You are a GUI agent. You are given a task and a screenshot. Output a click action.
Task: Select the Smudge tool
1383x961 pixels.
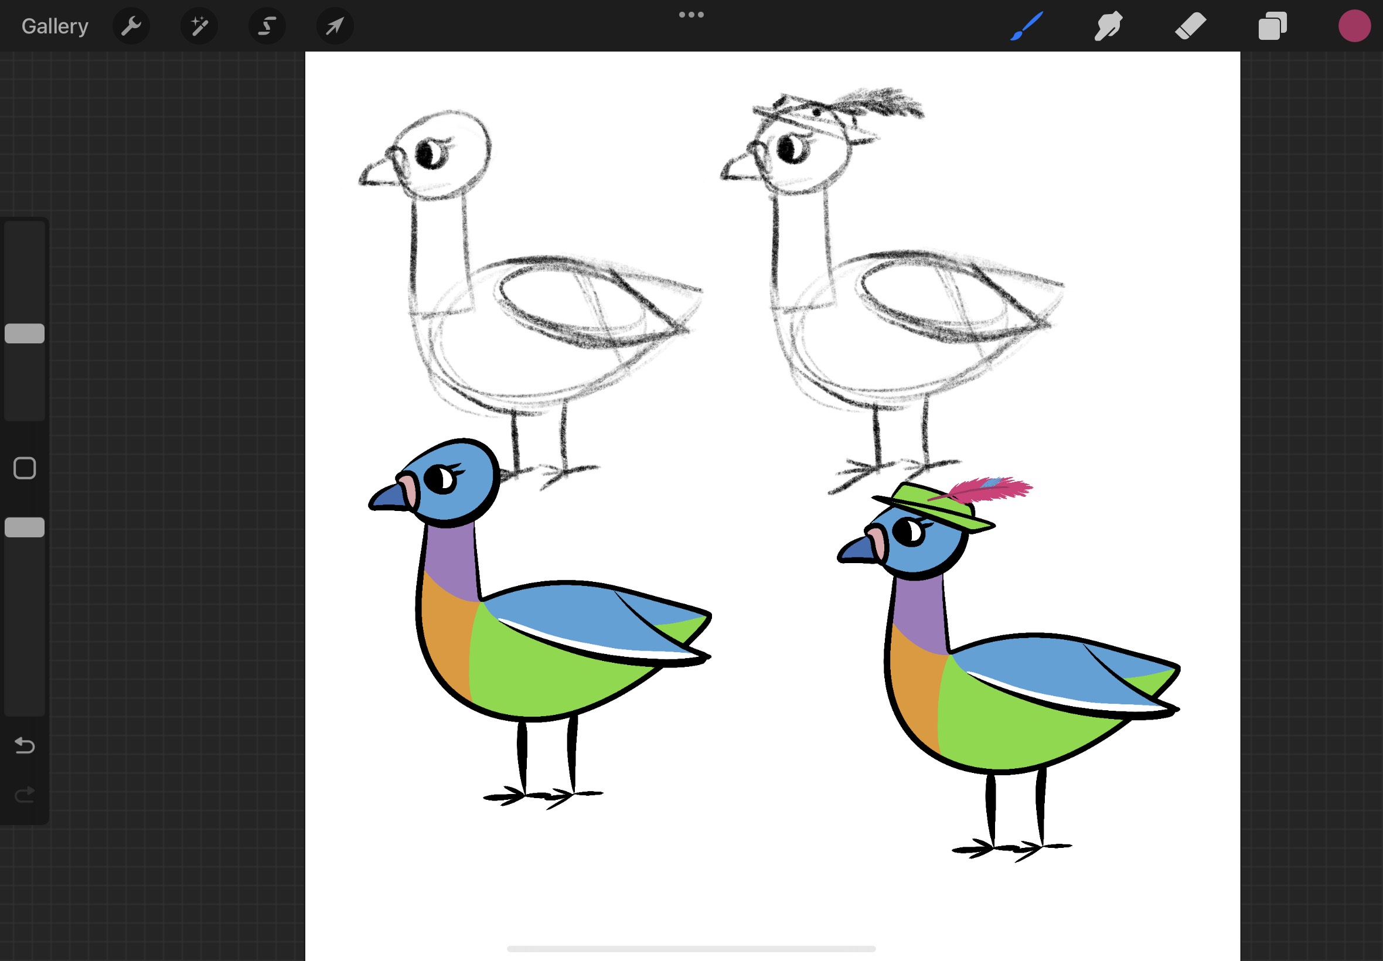tap(1108, 26)
